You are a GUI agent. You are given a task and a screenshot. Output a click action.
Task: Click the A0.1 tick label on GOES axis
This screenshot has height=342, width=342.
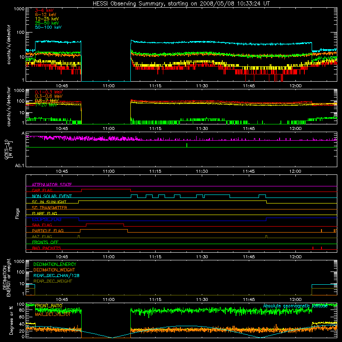point(20,166)
